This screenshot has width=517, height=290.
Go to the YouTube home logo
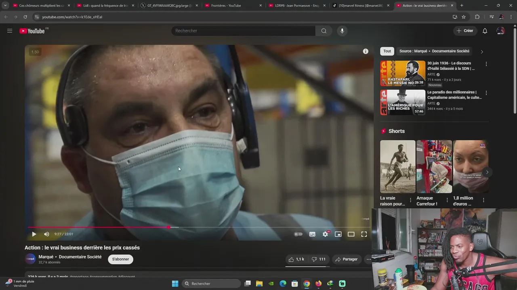pyautogui.click(x=32, y=31)
